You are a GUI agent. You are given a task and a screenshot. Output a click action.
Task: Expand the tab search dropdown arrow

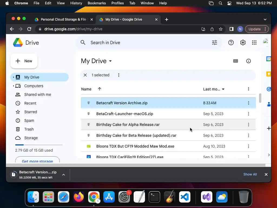tap(265, 19)
